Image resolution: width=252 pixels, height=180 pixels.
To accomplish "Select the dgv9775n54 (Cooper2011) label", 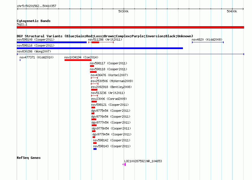I will click(111, 111).
